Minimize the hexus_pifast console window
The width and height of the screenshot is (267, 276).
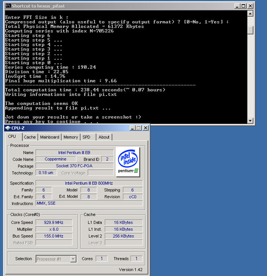pyautogui.click(x=237, y=6)
